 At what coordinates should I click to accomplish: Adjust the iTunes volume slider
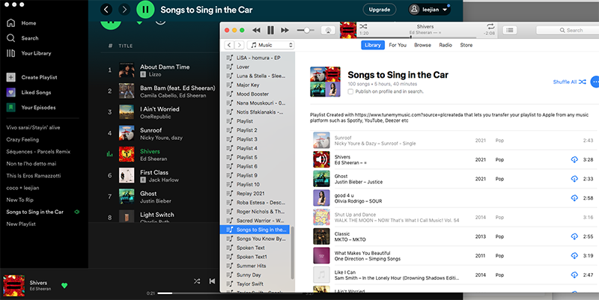click(305, 30)
